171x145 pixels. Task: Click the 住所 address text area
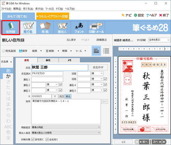tap(66, 112)
